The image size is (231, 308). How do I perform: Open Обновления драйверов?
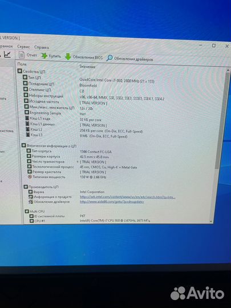(129, 58)
